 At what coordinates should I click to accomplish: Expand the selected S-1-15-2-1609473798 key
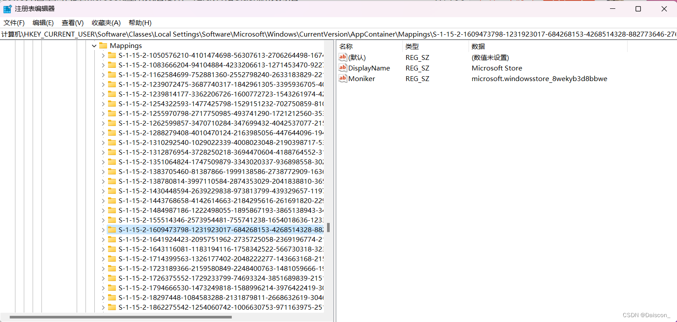pos(102,229)
